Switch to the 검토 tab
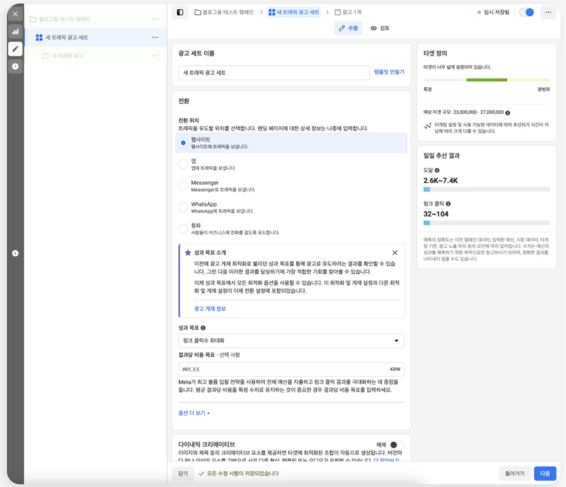The image size is (566, 487). click(x=380, y=29)
